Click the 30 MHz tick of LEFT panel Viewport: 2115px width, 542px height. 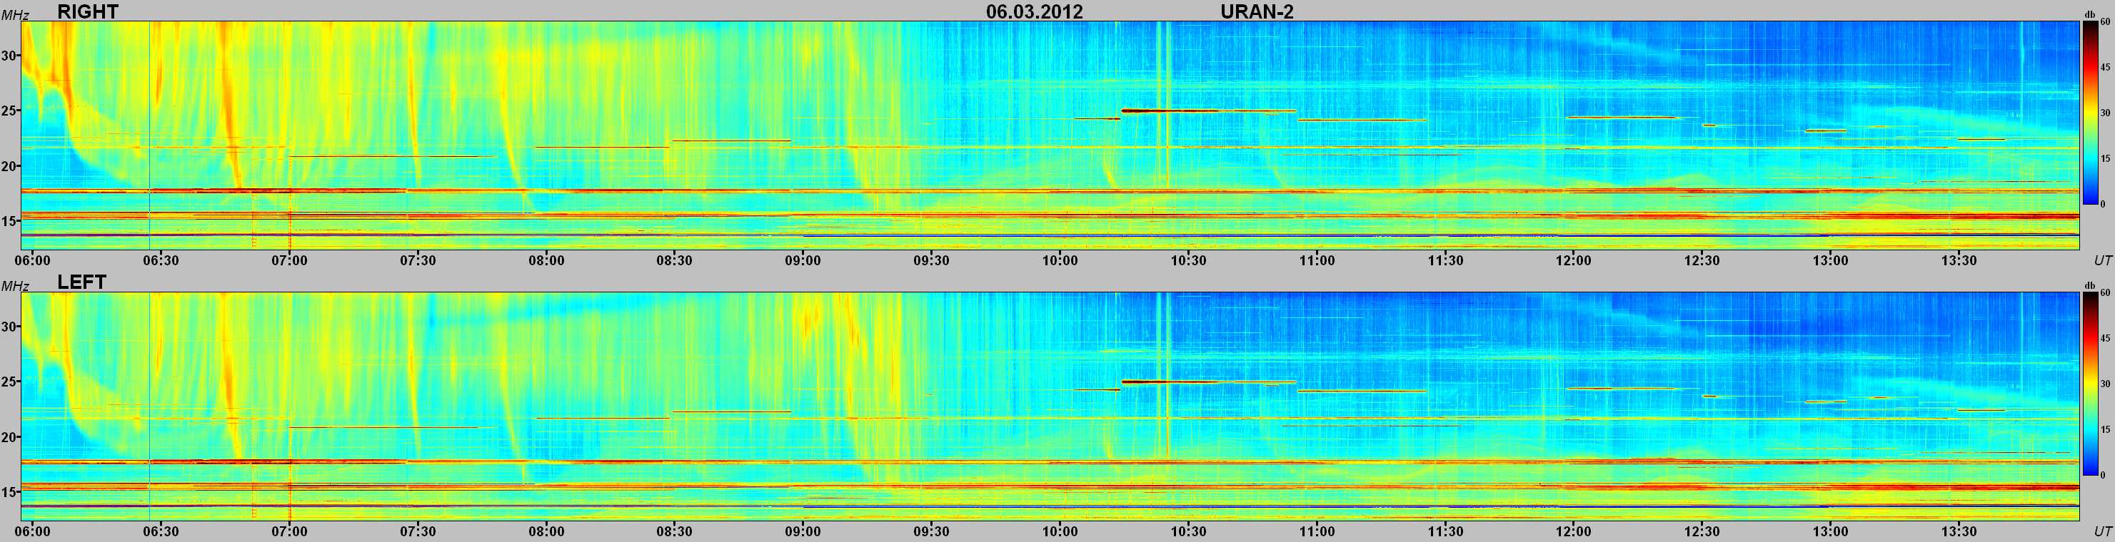(x=9, y=327)
